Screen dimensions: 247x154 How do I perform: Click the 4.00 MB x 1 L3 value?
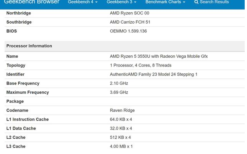click(121, 146)
